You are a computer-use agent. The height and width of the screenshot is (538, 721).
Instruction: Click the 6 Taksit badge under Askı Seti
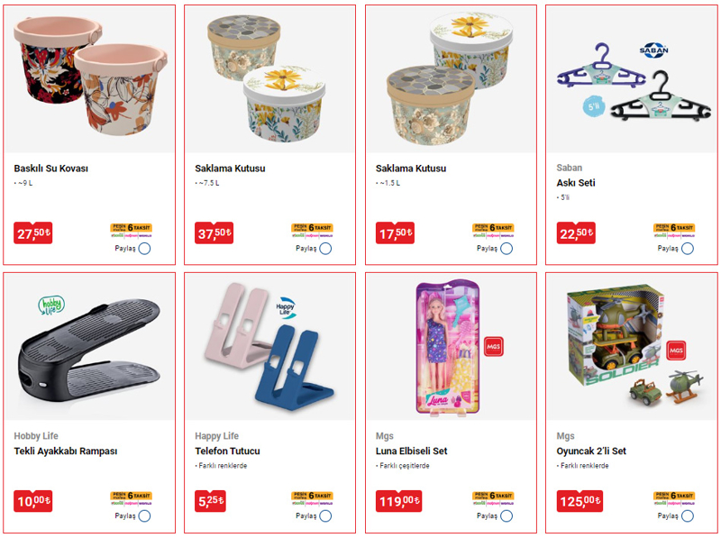pyautogui.click(x=674, y=231)
